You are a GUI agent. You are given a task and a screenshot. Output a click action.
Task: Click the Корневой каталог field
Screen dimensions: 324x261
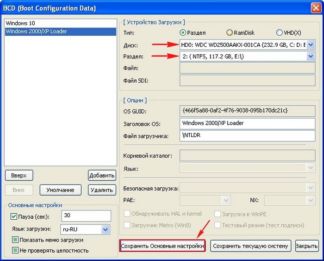click(247, 156)
